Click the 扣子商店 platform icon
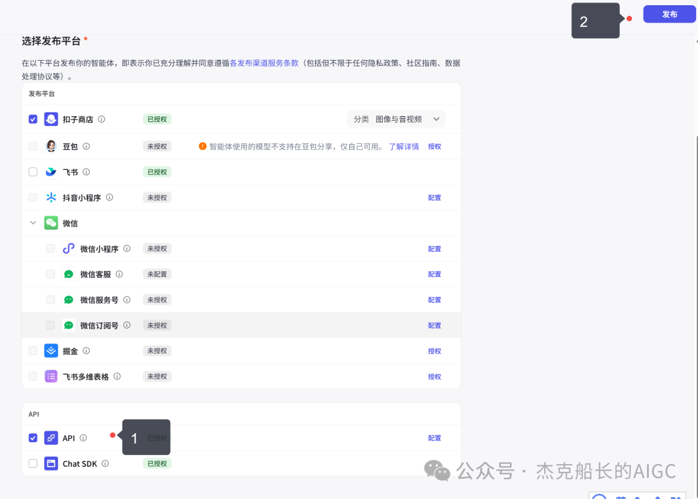This screenshot has width=698, height=499. 51,119
